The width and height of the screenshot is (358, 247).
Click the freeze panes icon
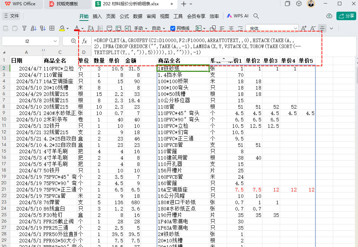[198, 28]
